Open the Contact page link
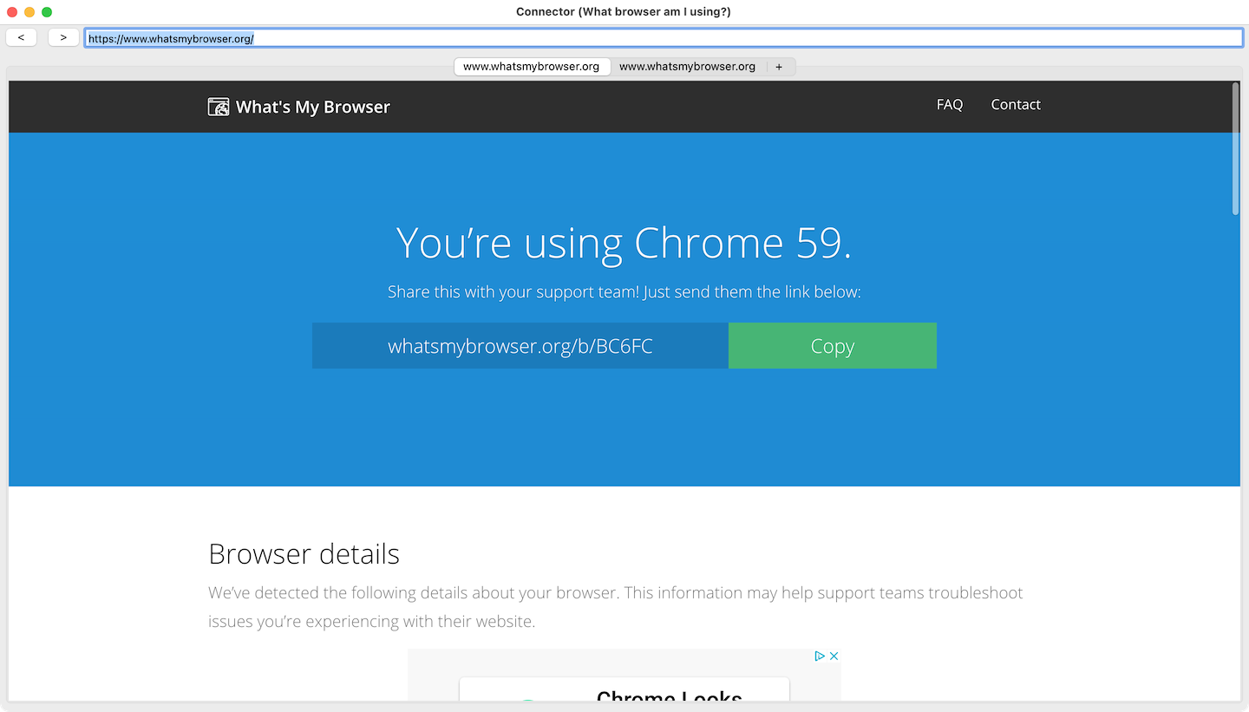 1016,104
